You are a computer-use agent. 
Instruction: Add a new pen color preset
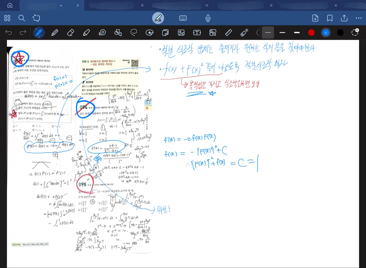(355, 32)
